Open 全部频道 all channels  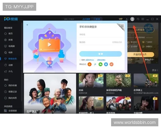coord(10,111)
